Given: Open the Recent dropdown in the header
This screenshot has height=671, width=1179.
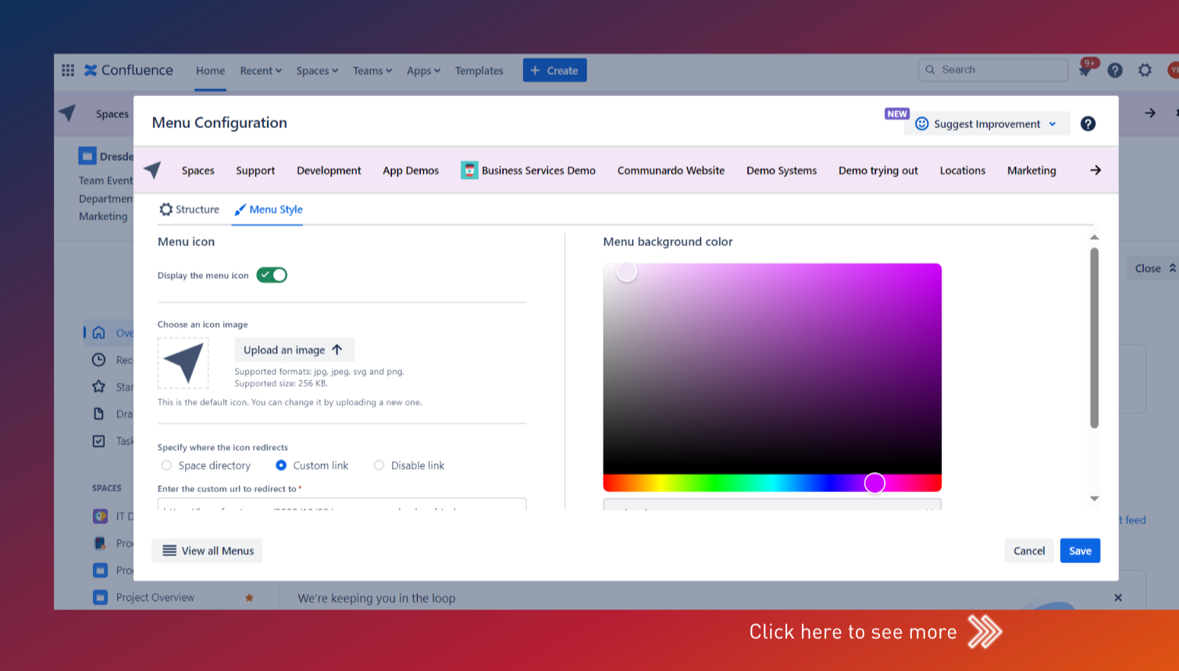Looking at the screenshot, I should tap(261, 70).
